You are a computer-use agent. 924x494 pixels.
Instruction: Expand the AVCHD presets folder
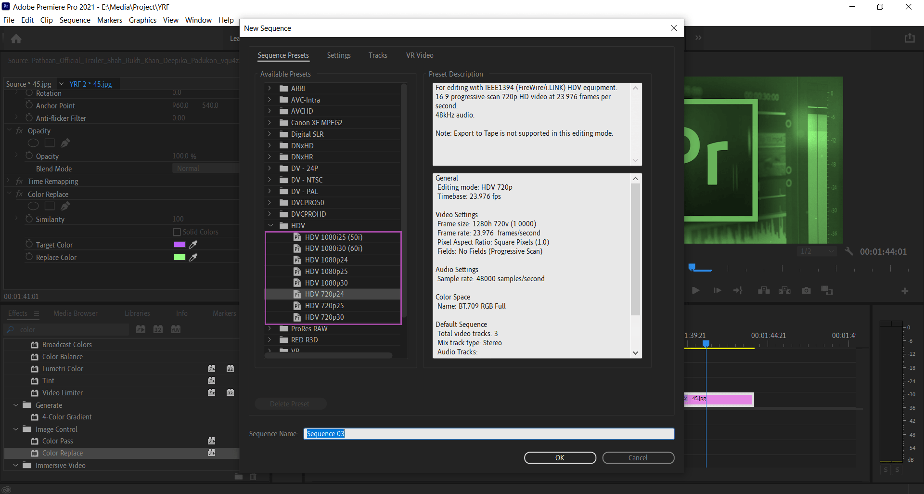pyautogui.click(x=269, y=111)
